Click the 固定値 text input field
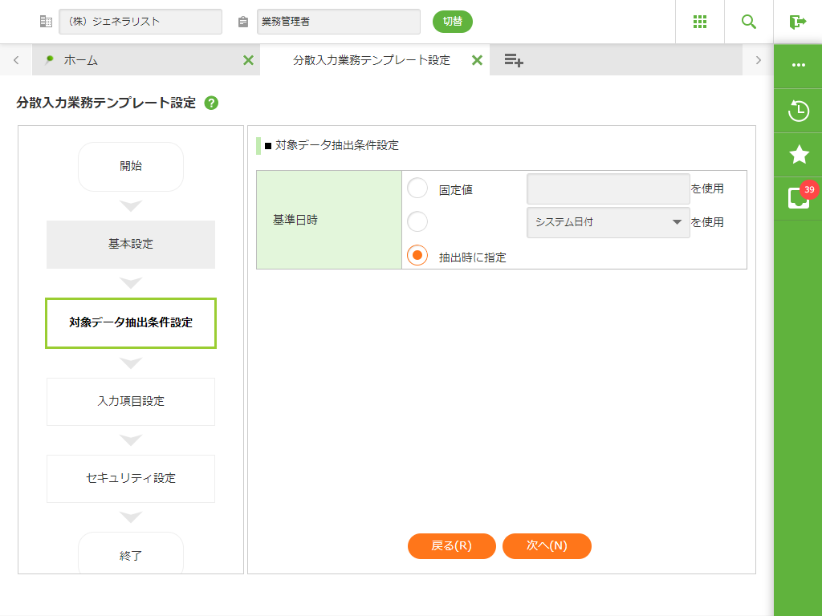Image resolution: width=822 pixels, height=616 pixels. (608, 189)
